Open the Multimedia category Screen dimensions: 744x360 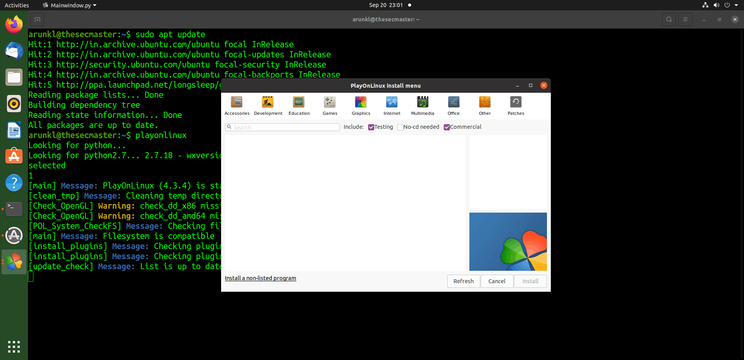(x=422, y=106)
